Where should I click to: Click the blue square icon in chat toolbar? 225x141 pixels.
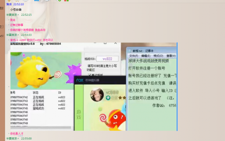[36, 1]
